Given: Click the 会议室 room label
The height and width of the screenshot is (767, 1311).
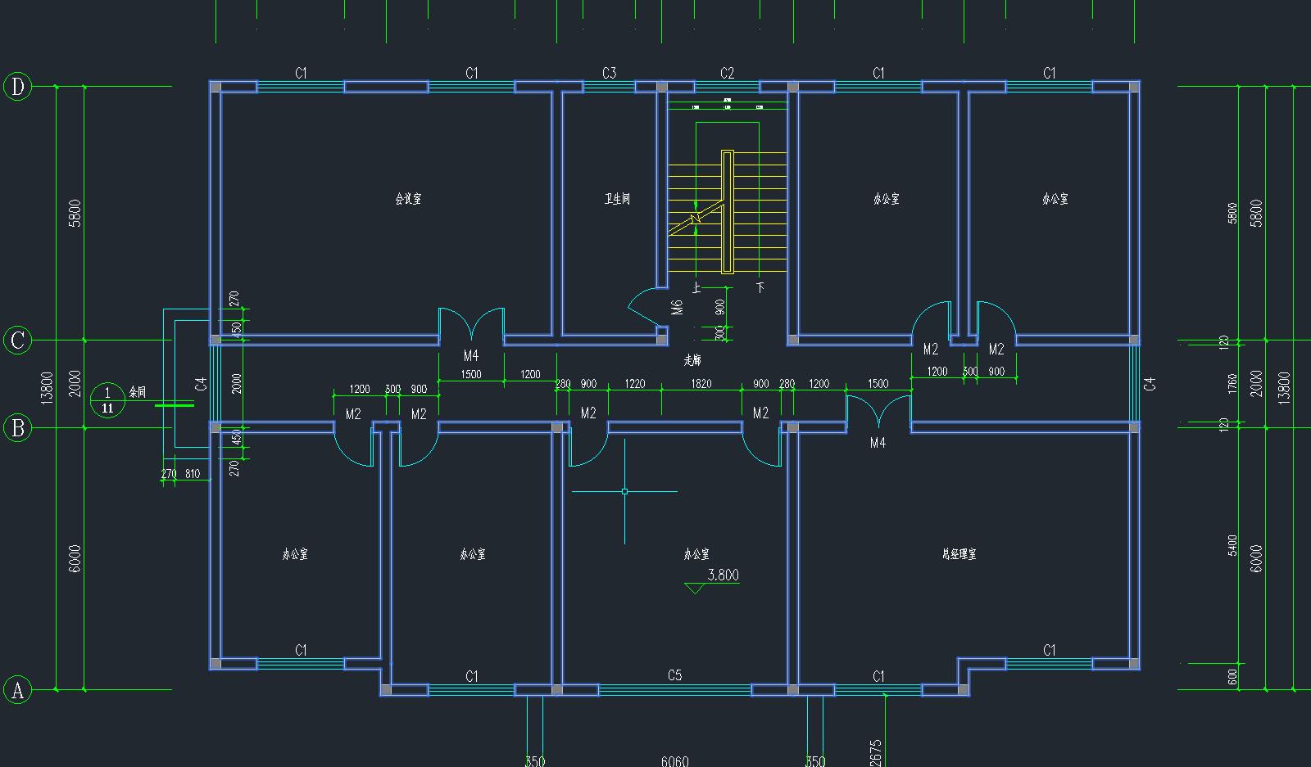Looking at the screenshot, I should (x=408, y=199).
